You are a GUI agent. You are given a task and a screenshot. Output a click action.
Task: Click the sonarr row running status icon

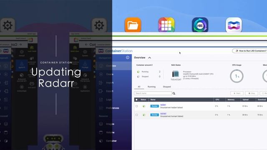[144, 115]
